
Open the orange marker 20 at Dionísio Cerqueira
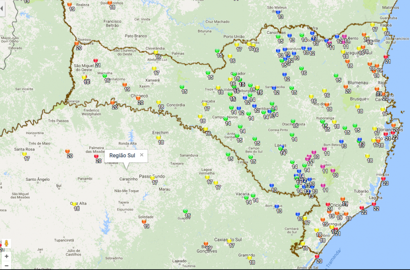(x=77, y=43)
